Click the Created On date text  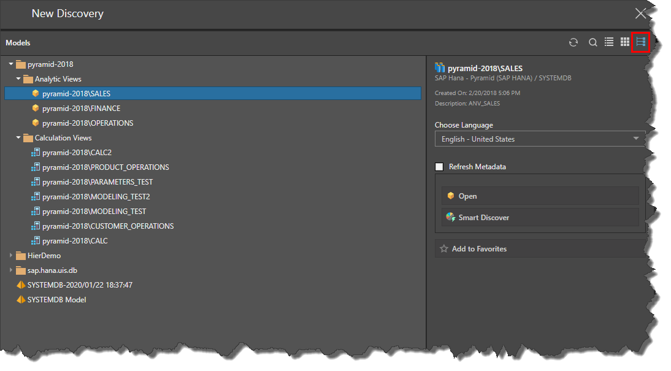click(x=478, y=93)
